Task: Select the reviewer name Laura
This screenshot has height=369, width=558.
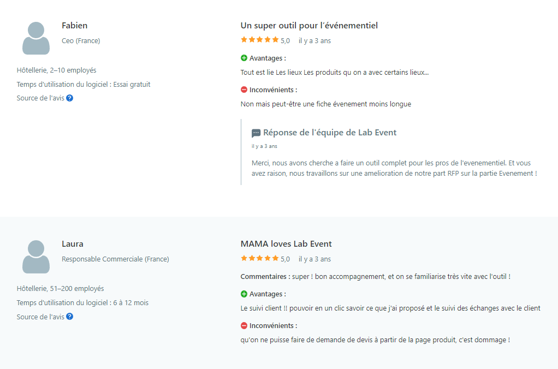Action: click(x=72, y=244)
